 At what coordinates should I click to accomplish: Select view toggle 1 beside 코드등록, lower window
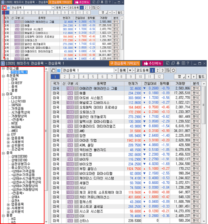click(x=152, y=70)
